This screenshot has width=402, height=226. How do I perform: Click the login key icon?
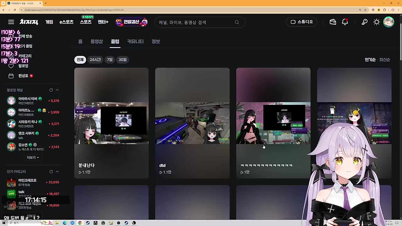tap(364, 22)
